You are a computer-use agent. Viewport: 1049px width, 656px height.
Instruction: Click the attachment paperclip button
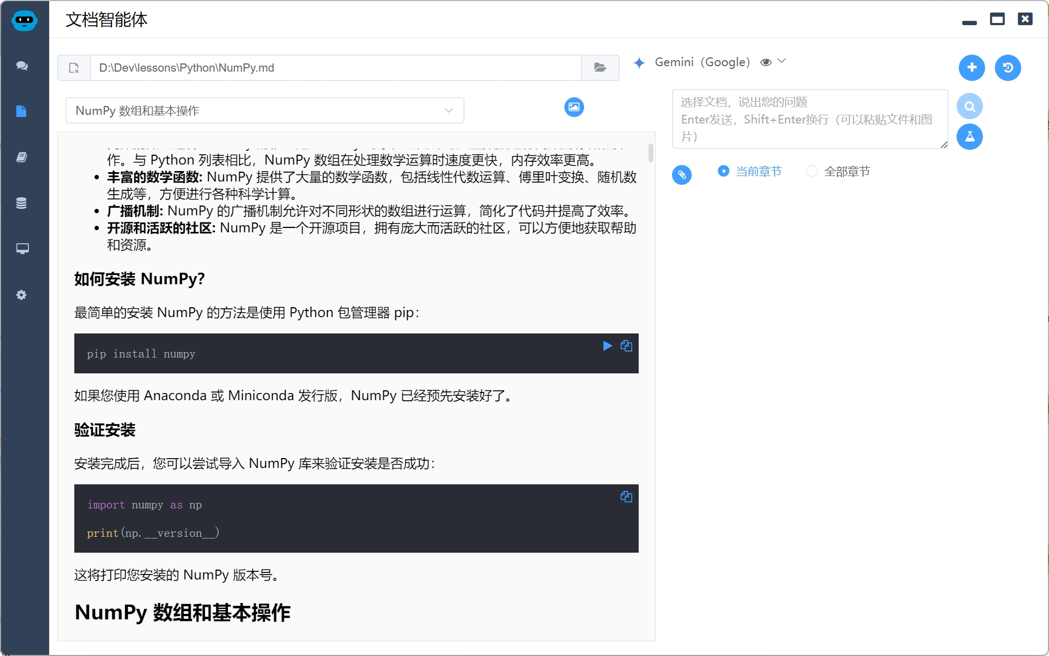click(681, 175)
